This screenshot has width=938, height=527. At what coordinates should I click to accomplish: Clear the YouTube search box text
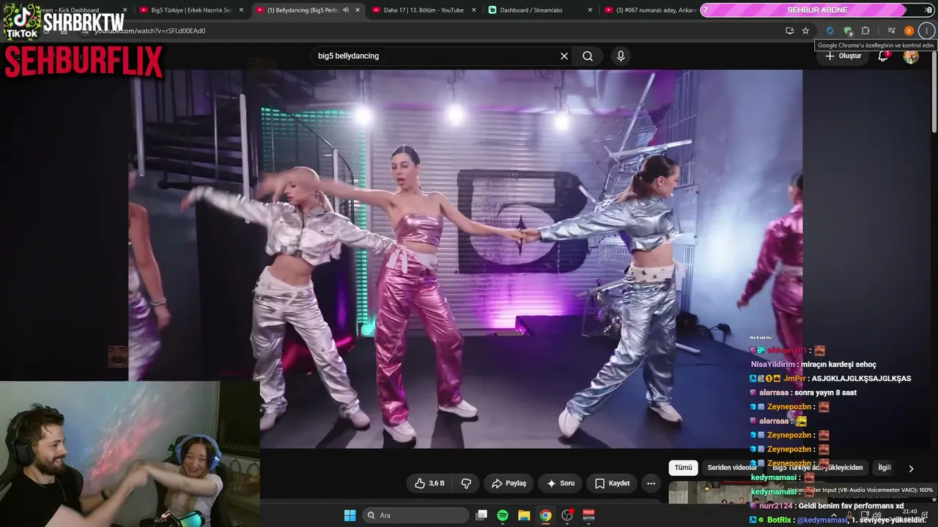pos(564,56)
